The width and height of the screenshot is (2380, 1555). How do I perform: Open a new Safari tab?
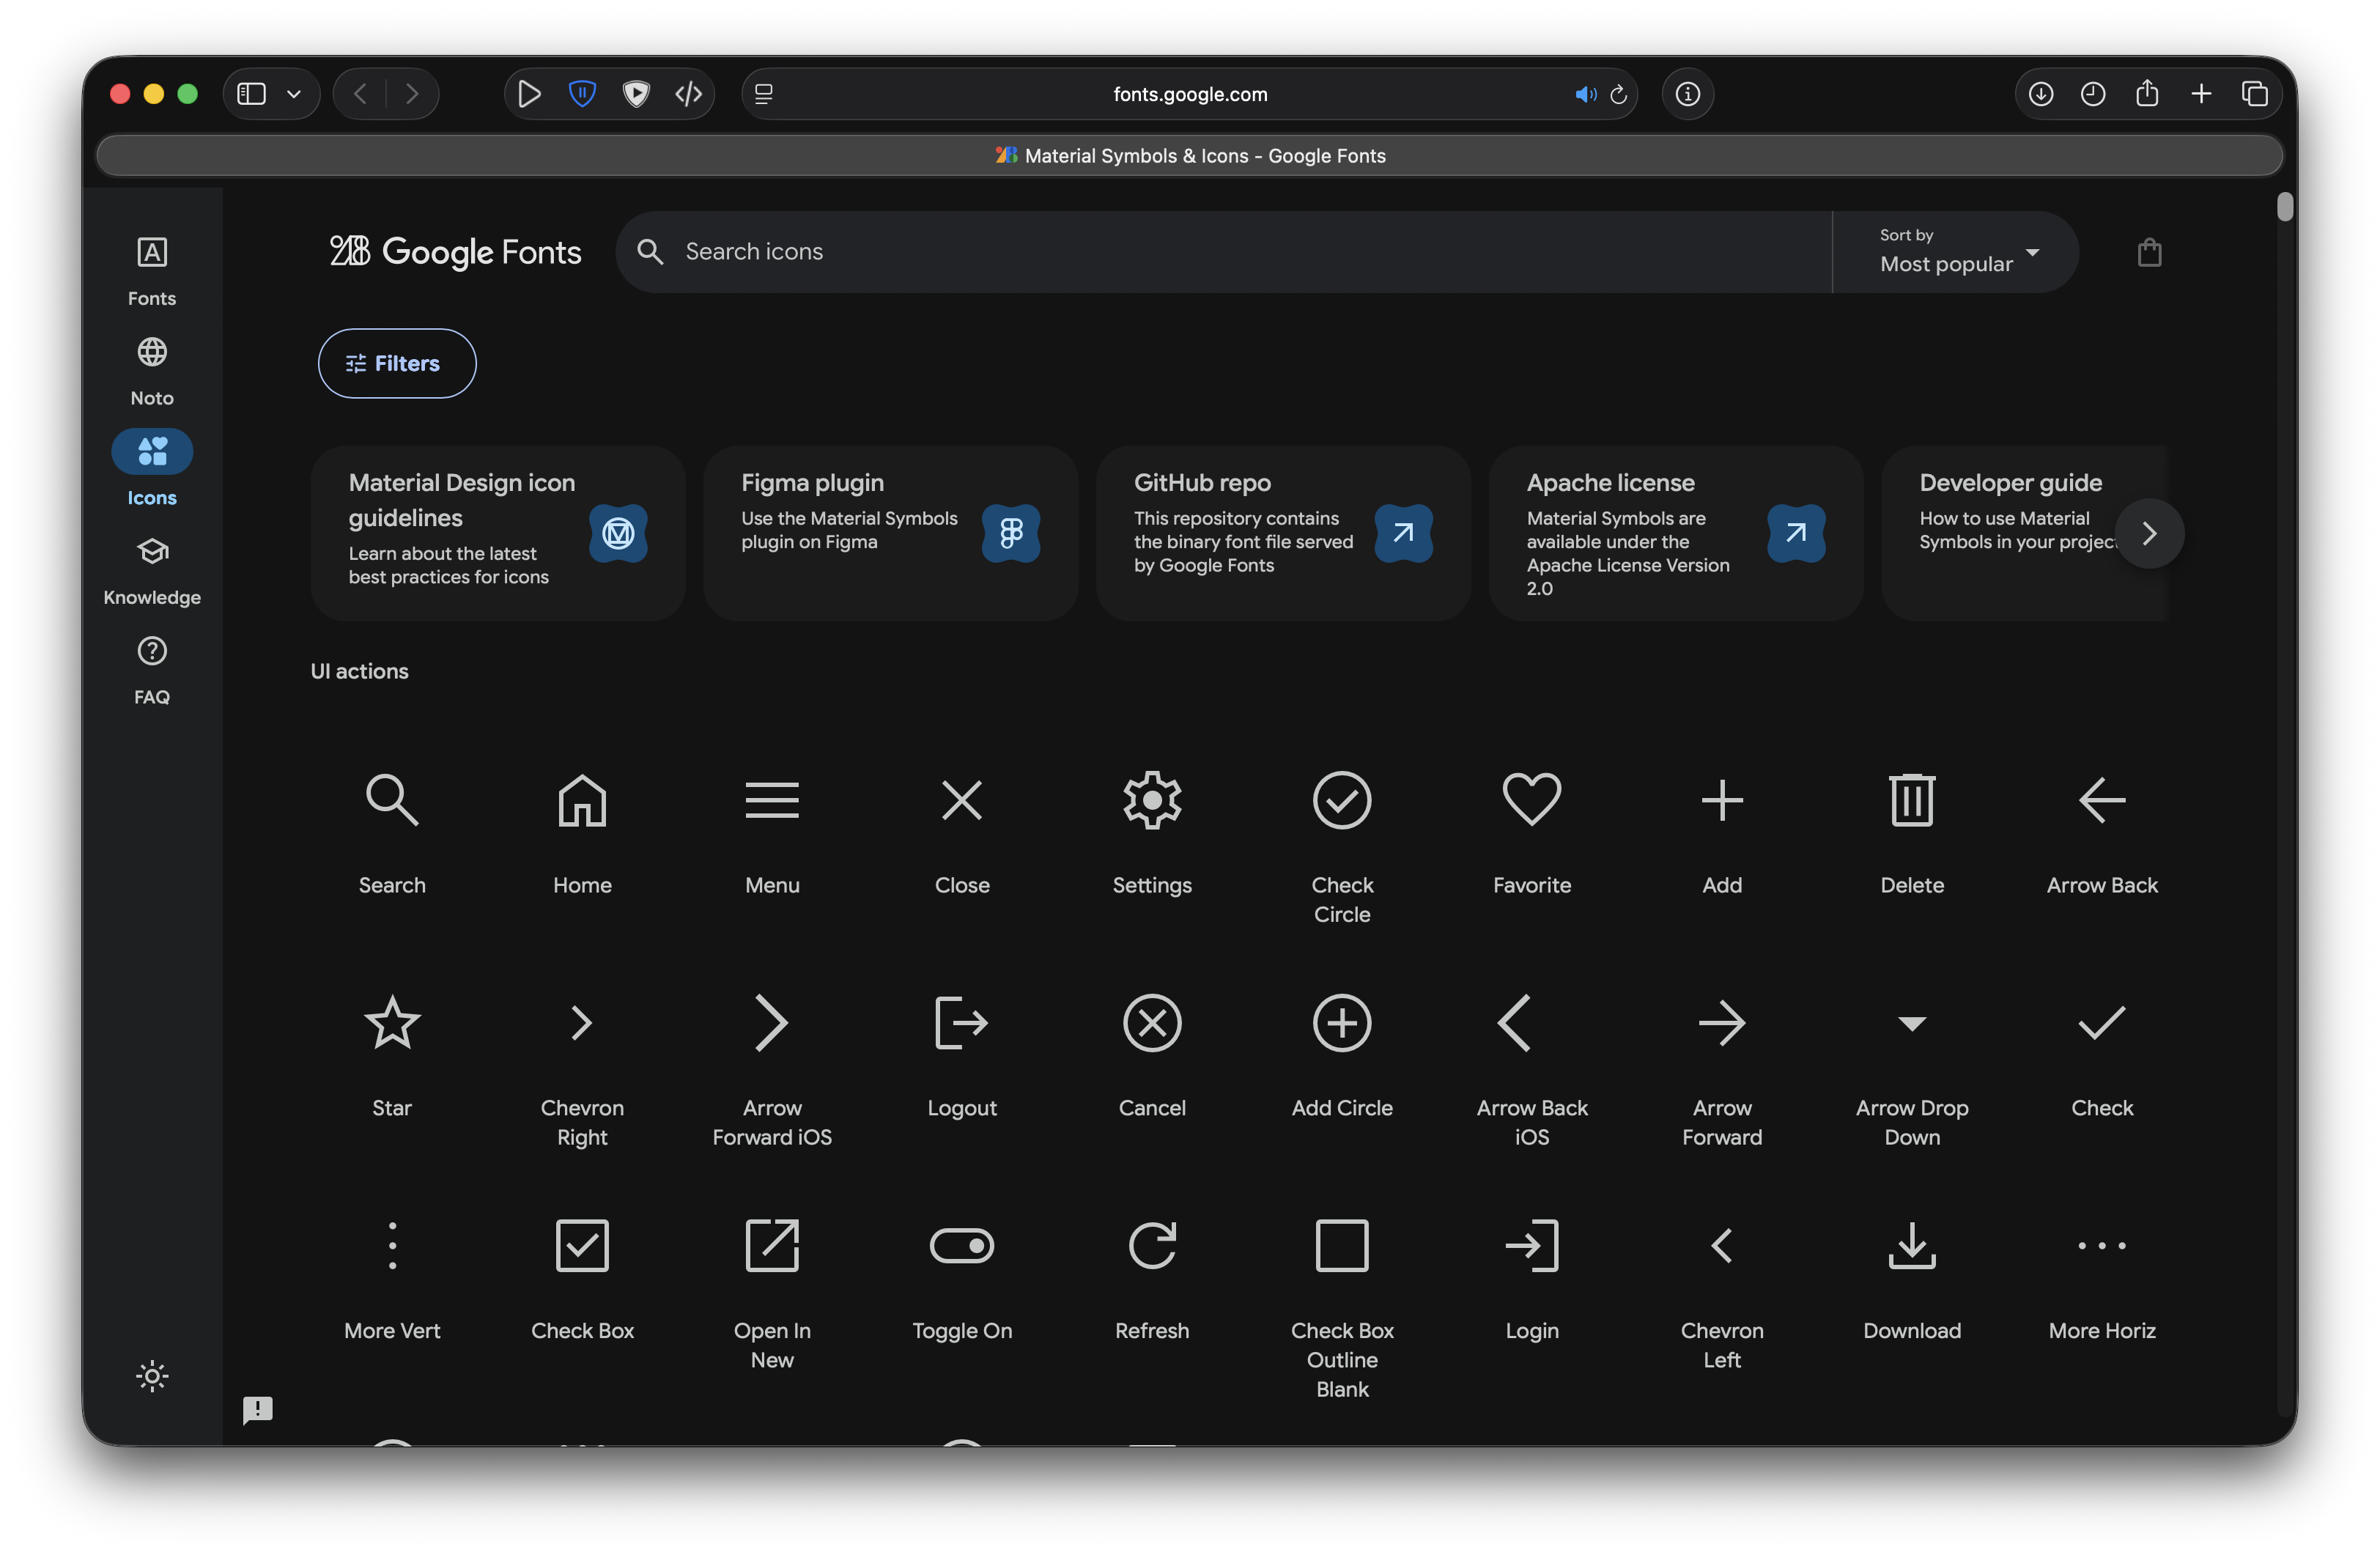pos(2201,94)
